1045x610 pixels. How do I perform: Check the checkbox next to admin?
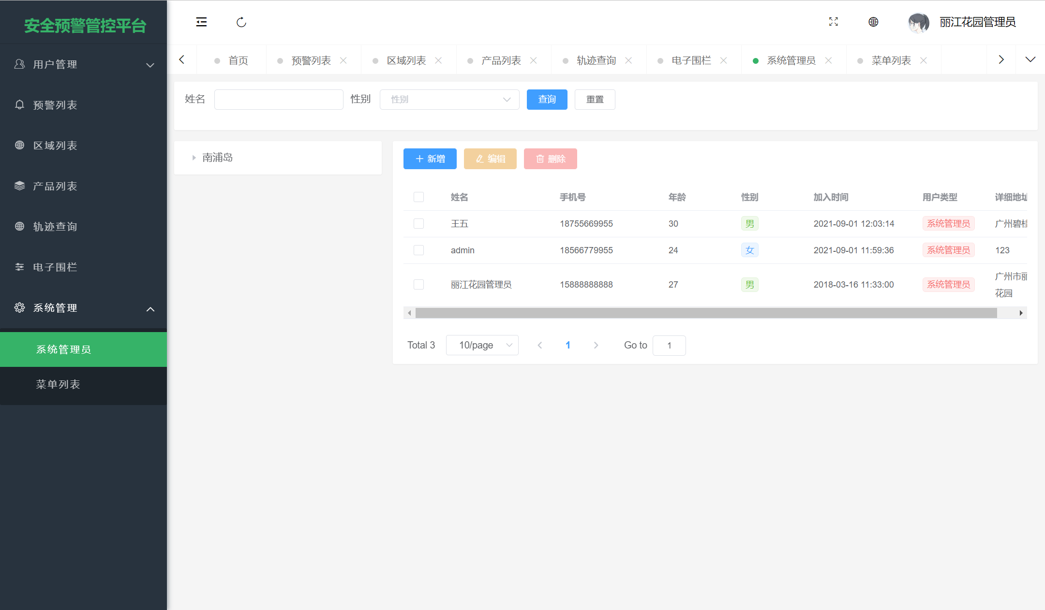(418, 250)
